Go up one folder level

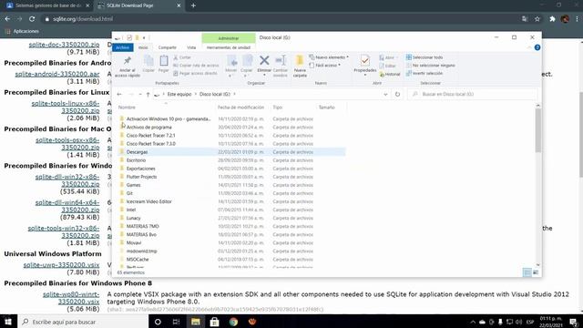148,94
